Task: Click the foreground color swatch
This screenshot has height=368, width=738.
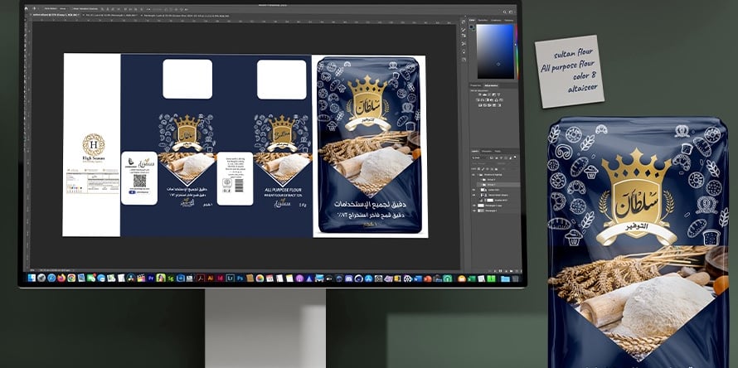Action: tap(471, 27)
